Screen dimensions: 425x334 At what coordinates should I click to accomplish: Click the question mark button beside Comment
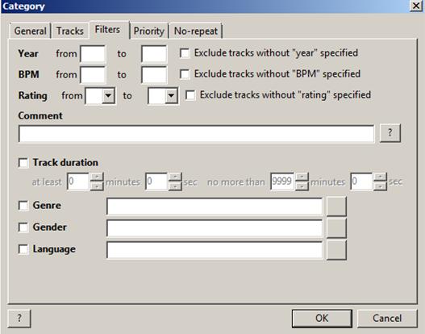pyautogui.click(x=390, y=133)
